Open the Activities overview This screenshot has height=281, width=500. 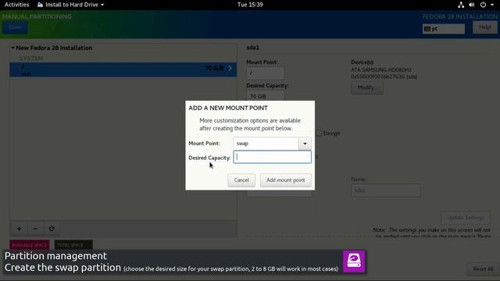tap(16, 5)
